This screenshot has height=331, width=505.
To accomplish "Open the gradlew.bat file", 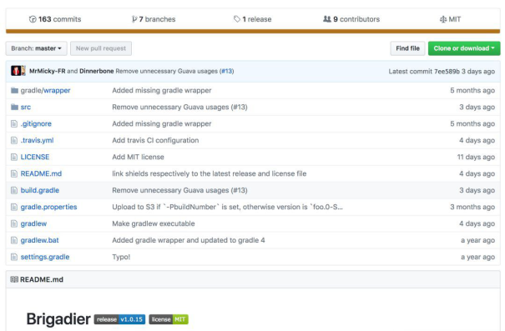I will [39, 240].
